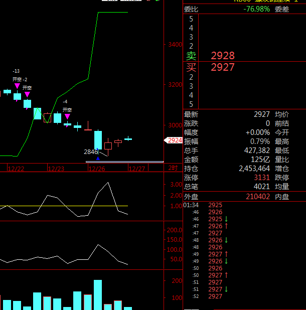
Task: Click the tallest cyan volume bar
Action: pyautogui.click(x=98, y=294)
